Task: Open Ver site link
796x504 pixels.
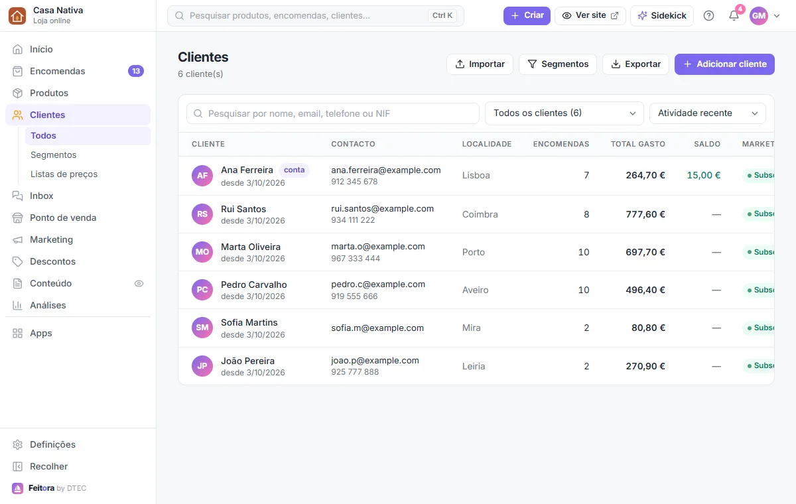Action: coord(590,15)
